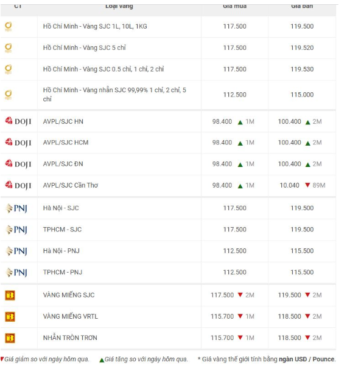Image resolution: width=350 pixels, height=374 pixels.
Task: Click the SJC logo in the Vàng SJC 5 chỉ row
Action: 9,48
